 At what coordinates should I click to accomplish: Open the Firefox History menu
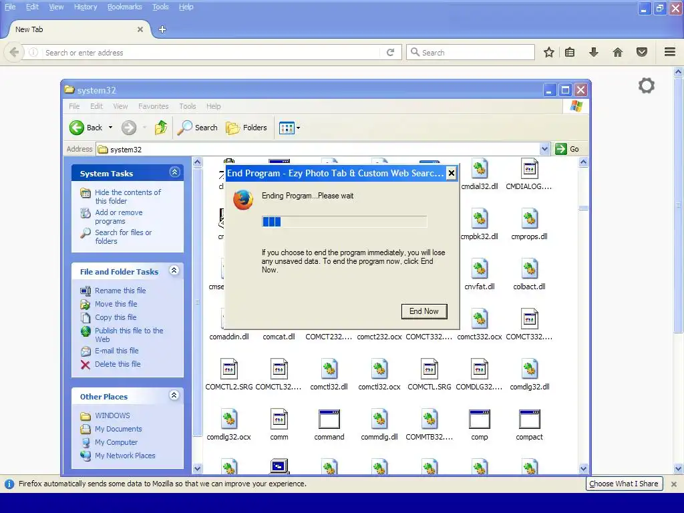[85, 7]
